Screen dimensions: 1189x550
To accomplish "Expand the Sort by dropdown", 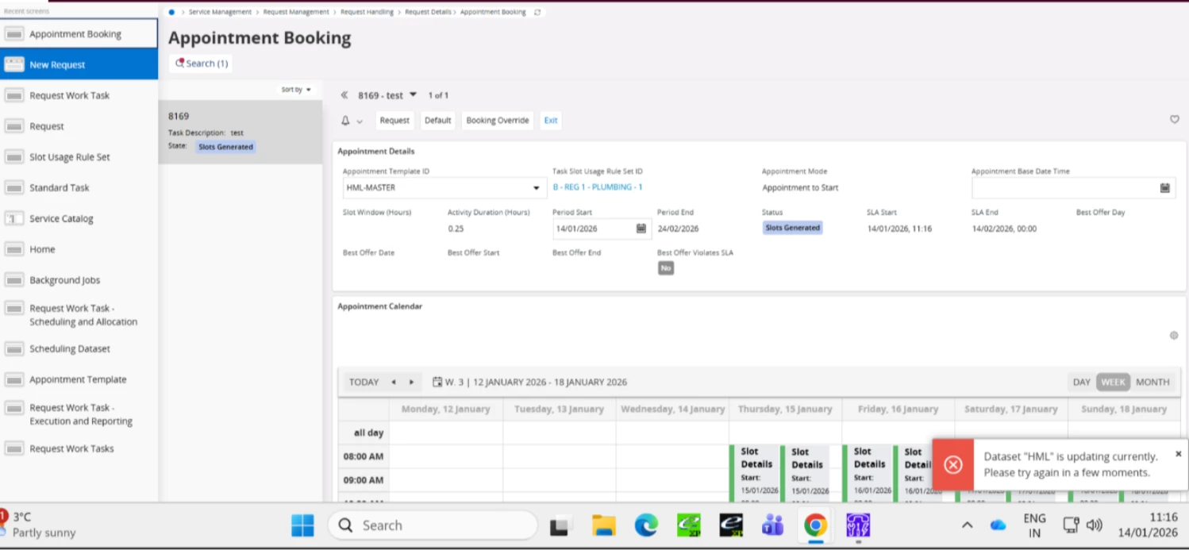I will (x=296, y=90).
